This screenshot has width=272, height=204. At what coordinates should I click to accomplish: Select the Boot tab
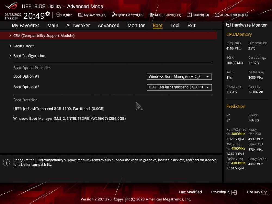tap(157, 26)
